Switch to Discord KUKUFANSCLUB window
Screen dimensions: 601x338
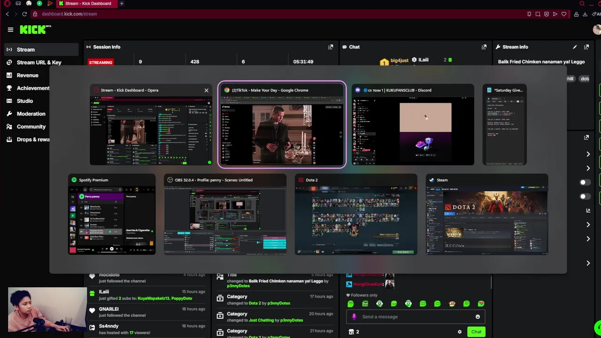click(413, 125)
